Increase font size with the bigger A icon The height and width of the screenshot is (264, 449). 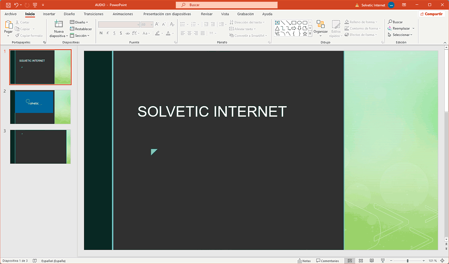(158, 24)
